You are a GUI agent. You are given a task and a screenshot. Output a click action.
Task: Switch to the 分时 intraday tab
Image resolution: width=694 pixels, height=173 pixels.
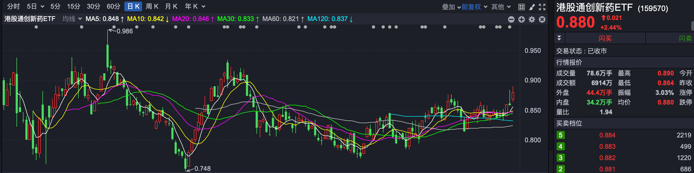(x=14, y=6)
